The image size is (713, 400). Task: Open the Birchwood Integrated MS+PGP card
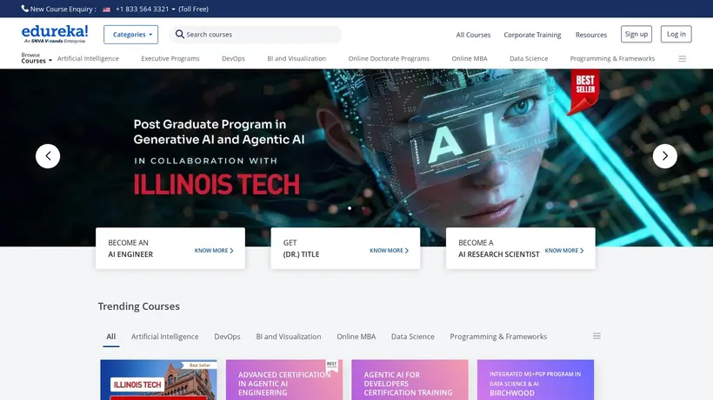coord(536,379)
